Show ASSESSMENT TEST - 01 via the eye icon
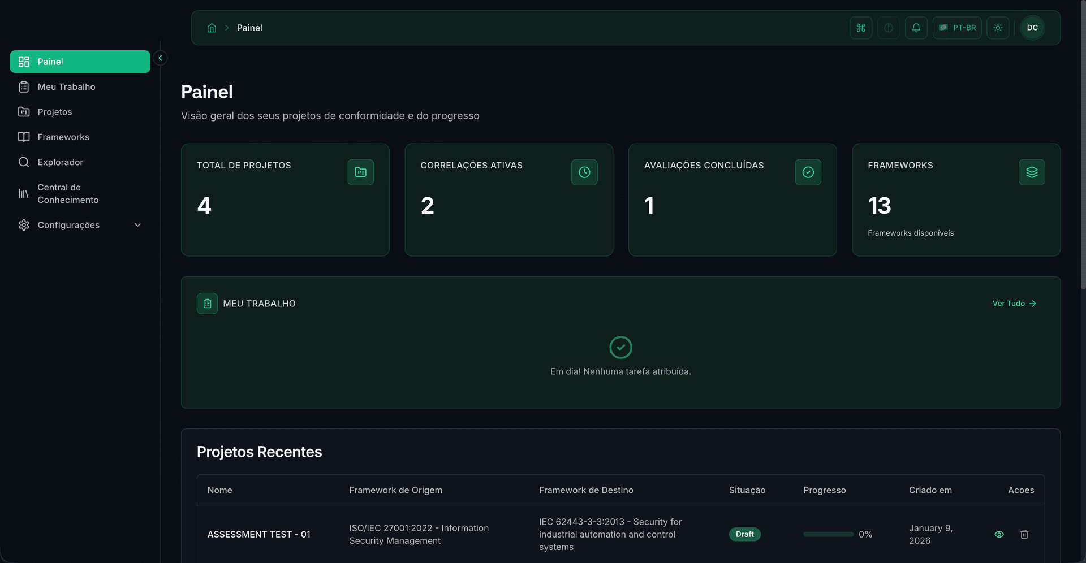Image resolution: width=1086 pixels, height=563 pixels. coord(999,534)
